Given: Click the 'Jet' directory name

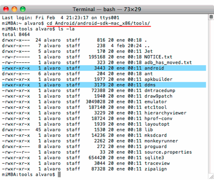Looking at the screenshot, I should pyautogui.click(x=148, y=51).
